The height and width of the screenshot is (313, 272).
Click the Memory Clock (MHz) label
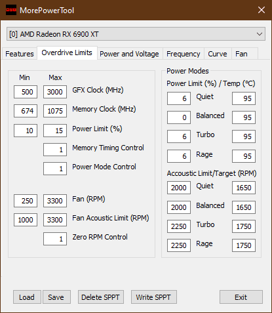(104, 109)
